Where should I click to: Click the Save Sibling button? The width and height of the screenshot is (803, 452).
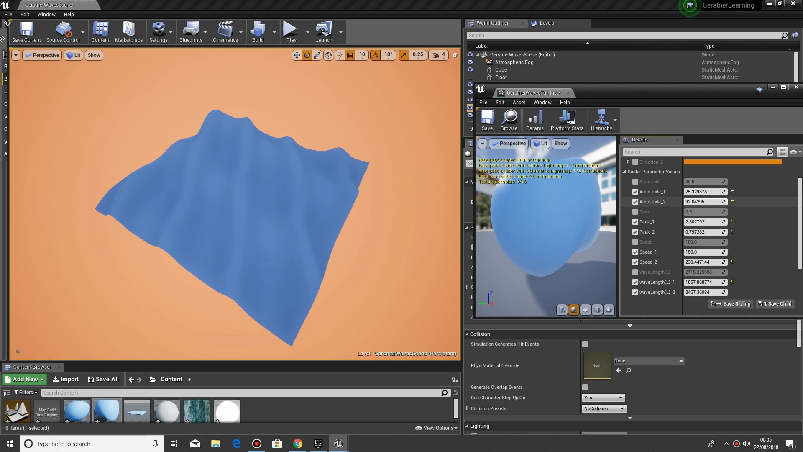(x=730, y=304)
